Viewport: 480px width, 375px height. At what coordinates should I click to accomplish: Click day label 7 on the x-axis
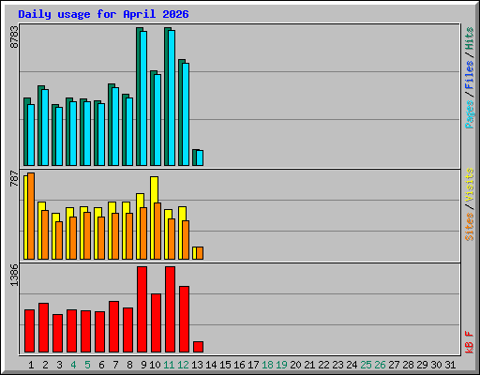pyautogui.click(x=115, y=365)
